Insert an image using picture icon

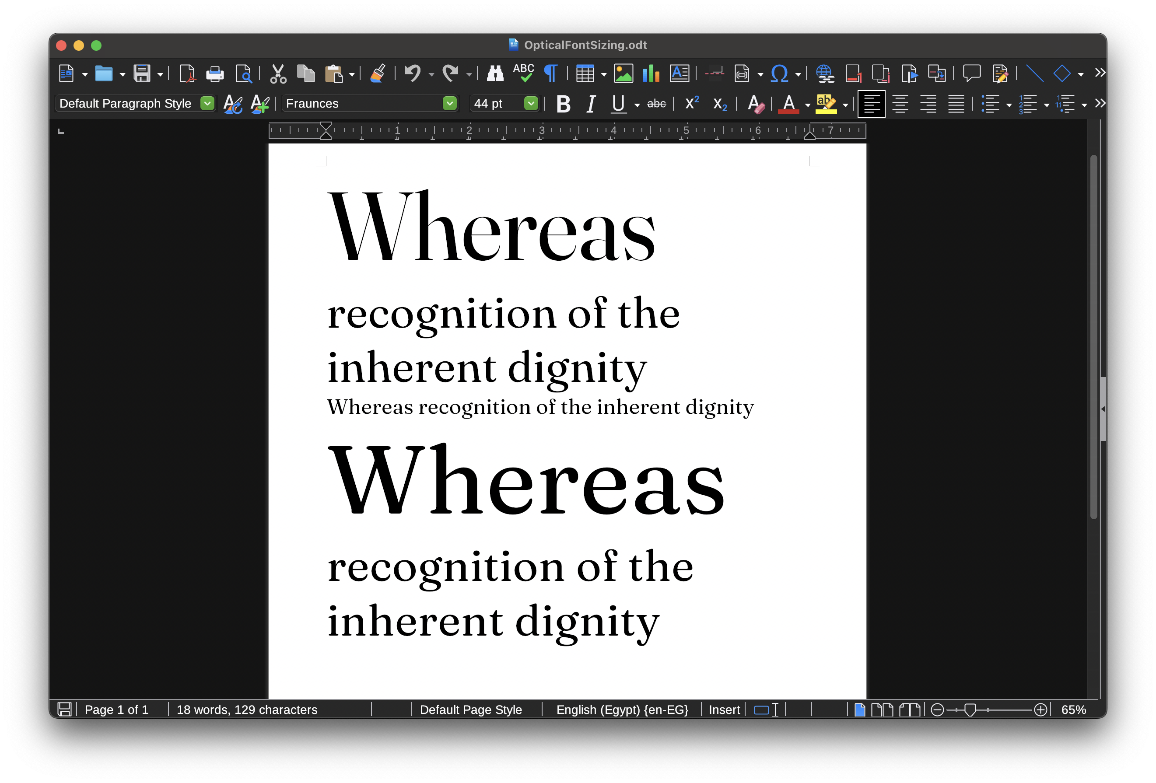coord(623,73)
